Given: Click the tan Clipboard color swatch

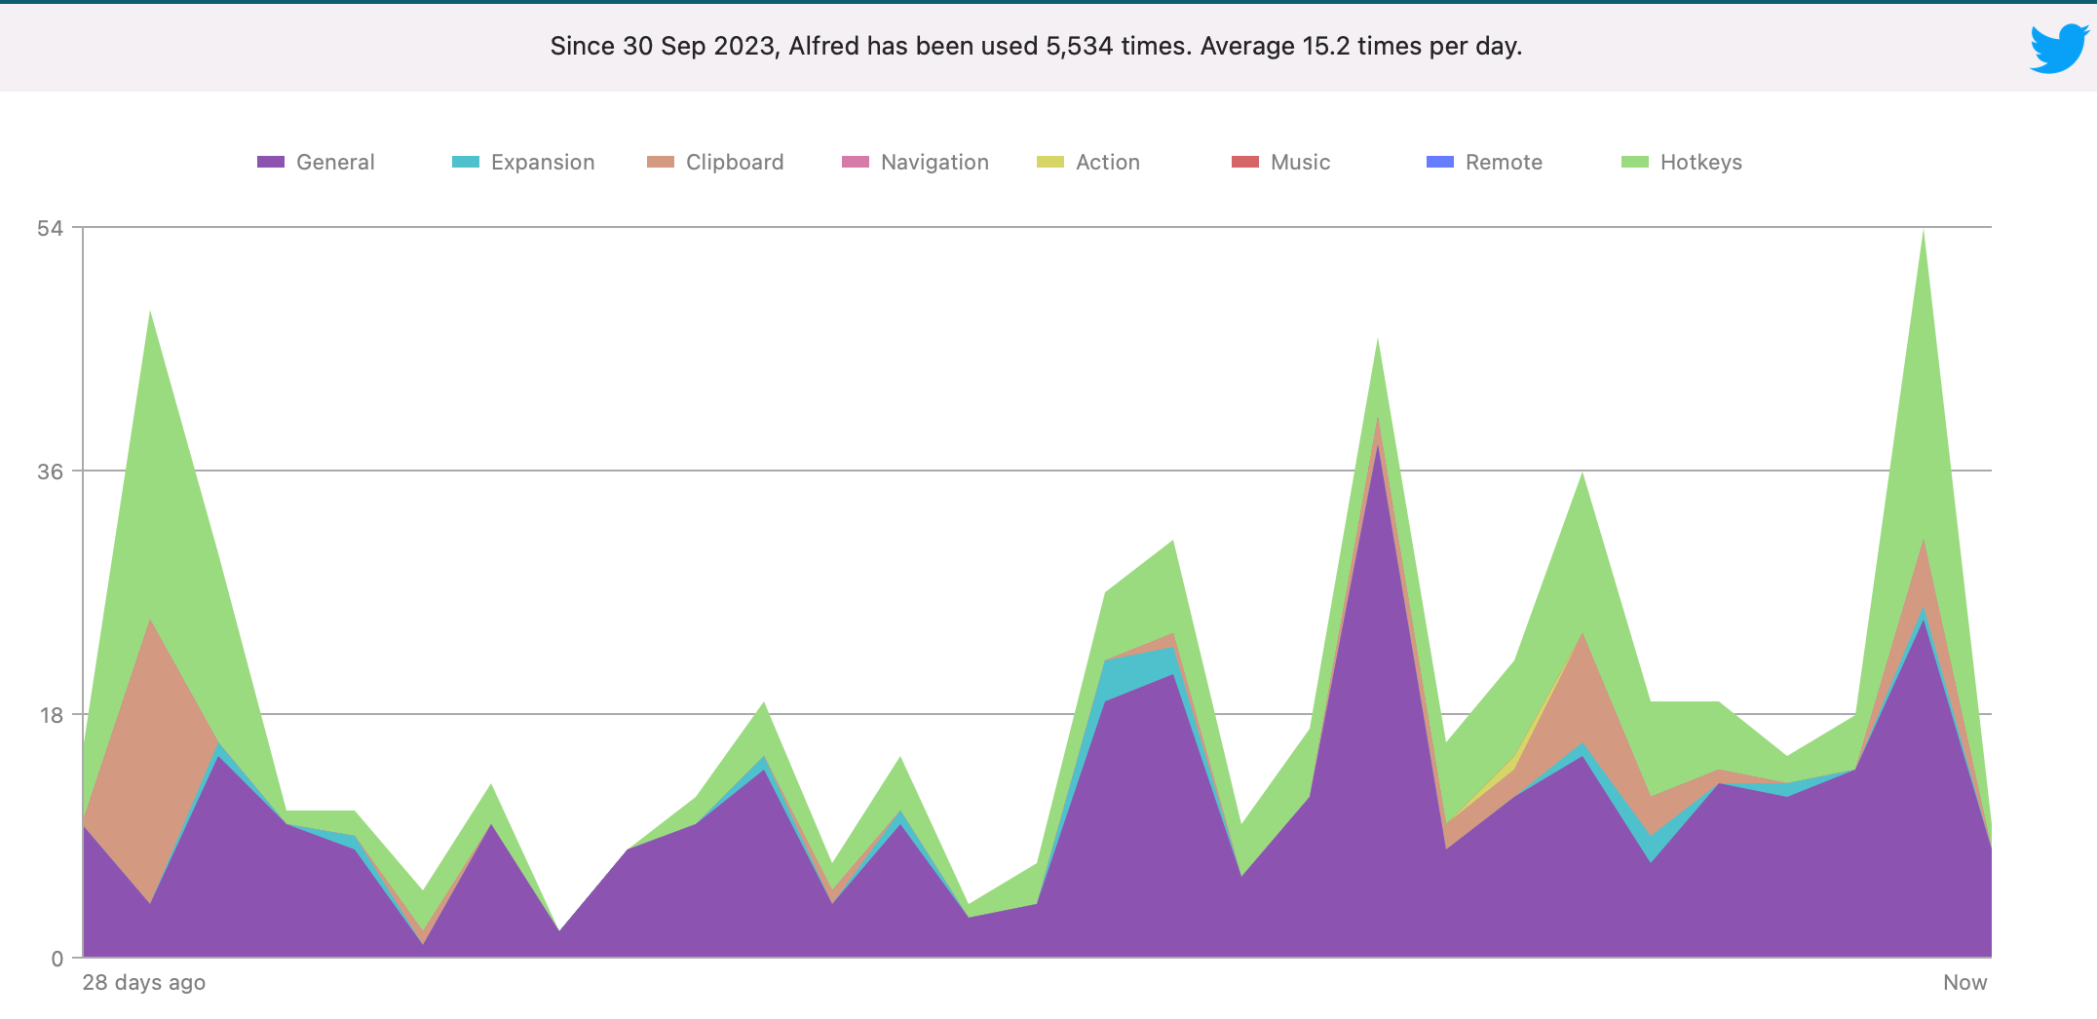Looking at the screenshot, I should click(661, 162).
